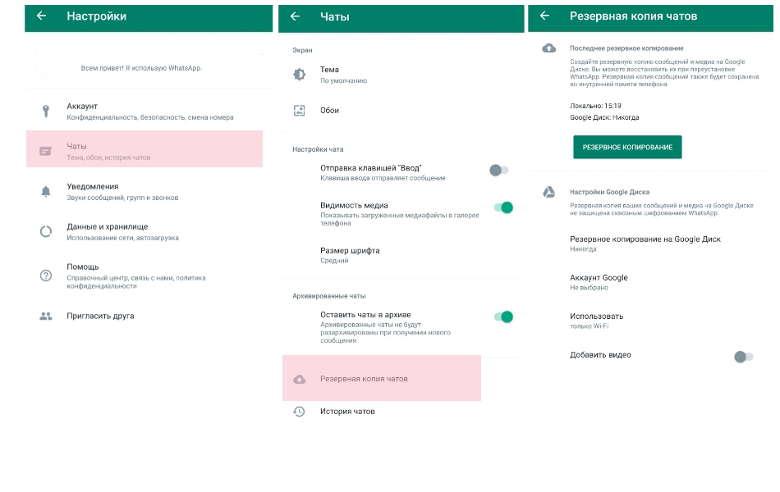
Task: Tap back arrow in Чаты header
Action: point(295,16)
